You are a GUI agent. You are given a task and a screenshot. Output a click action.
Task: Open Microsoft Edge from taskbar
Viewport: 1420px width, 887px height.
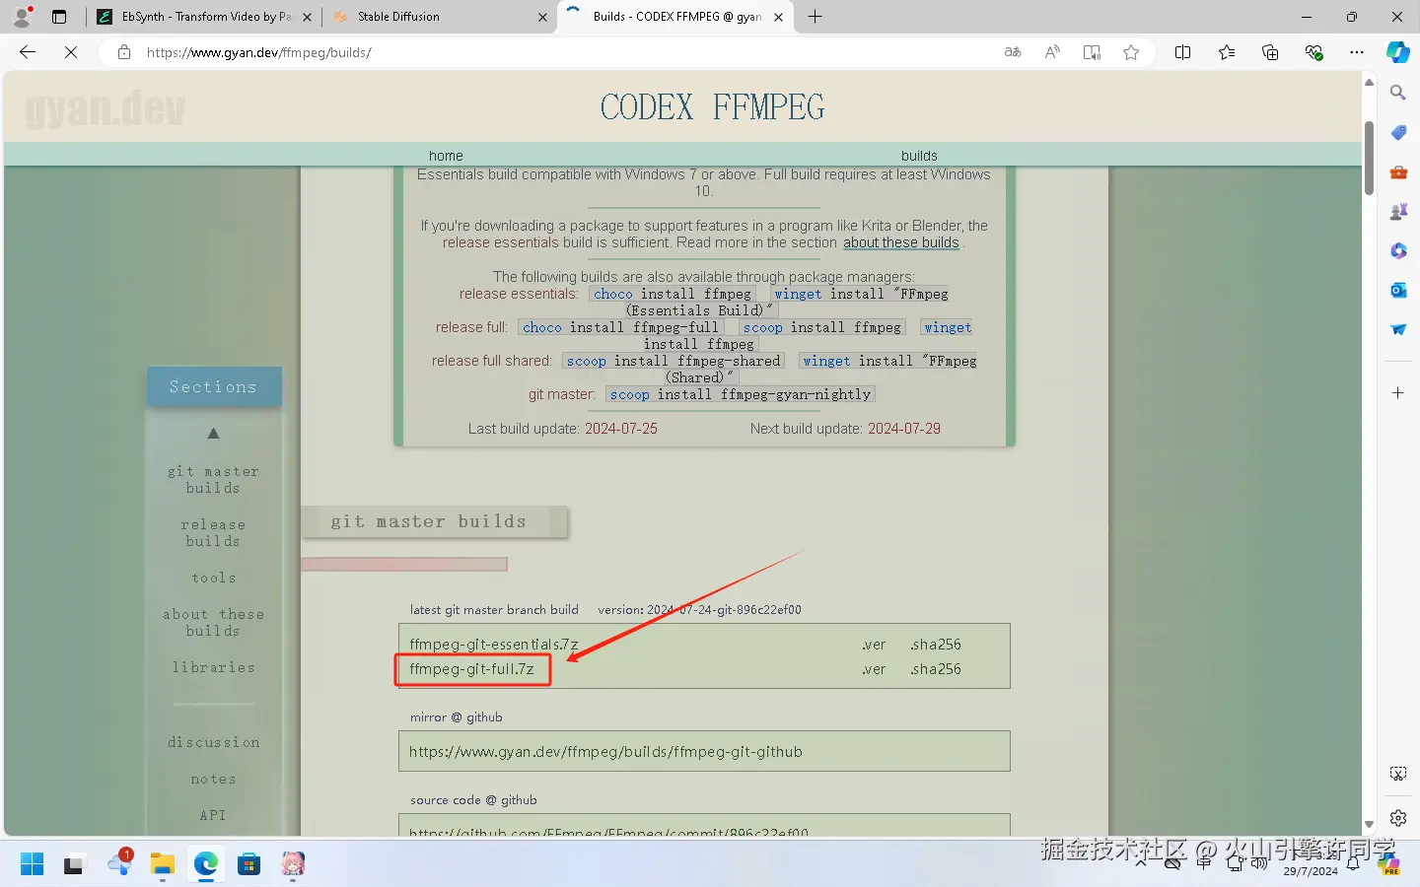pyautogui.click(x=205, y=864)
